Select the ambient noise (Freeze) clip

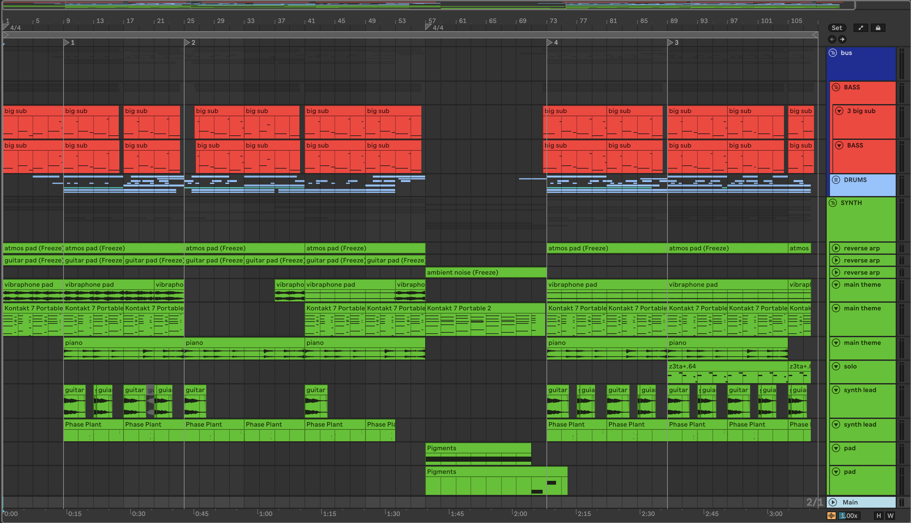click(486, 272)
